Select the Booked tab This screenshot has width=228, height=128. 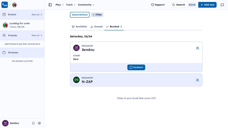(114, 26)
